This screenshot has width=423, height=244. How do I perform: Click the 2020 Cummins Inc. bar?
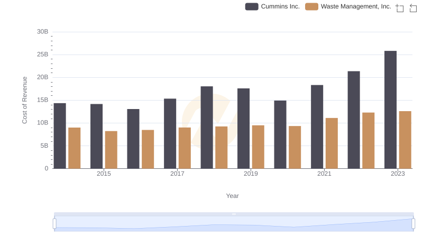280,134
